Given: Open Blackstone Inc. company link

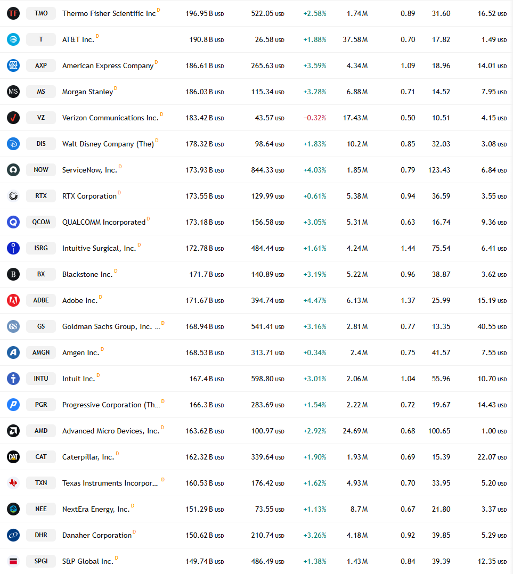Looking at the screenshot, I should click(87, 274).
